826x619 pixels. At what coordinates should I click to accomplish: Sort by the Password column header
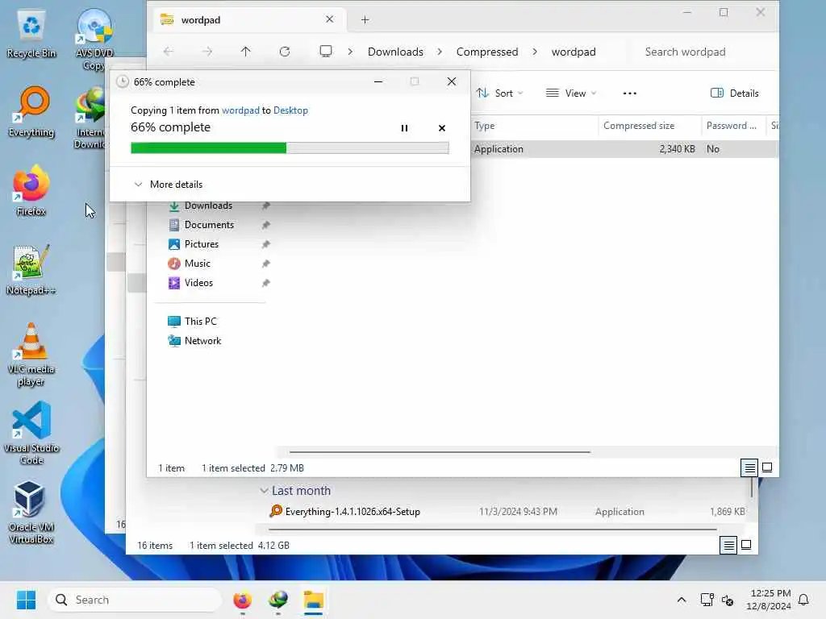[x=732, y=126]
